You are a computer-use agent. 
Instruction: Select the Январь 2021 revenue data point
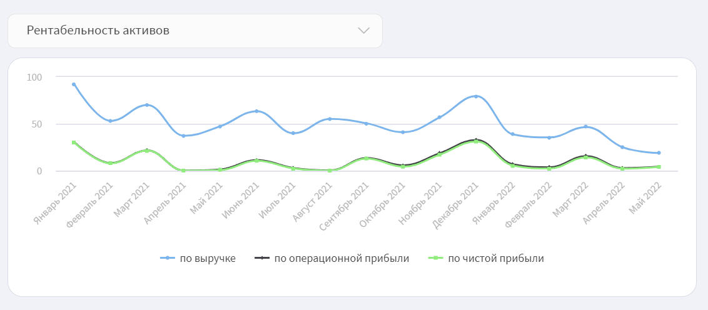[x=74, y=84]
